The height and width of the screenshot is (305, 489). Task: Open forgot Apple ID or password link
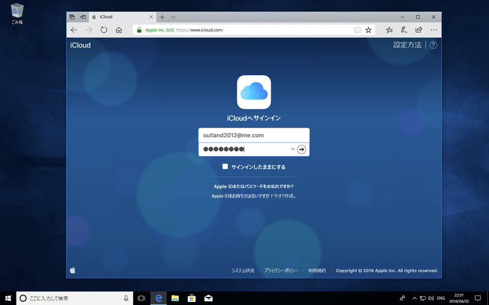253,186
